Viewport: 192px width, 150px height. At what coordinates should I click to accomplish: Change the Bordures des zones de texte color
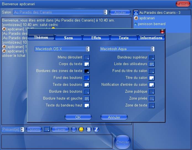tap(87, 71)
